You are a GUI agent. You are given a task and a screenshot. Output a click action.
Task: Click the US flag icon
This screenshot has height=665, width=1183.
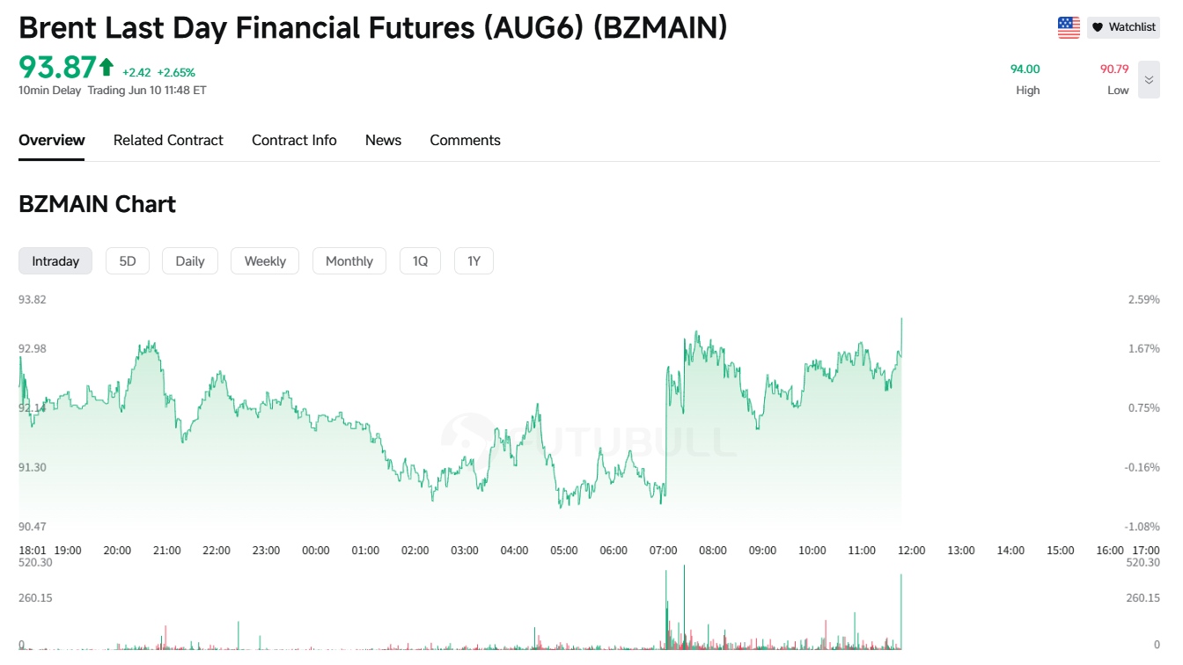tap(1069, 27)
